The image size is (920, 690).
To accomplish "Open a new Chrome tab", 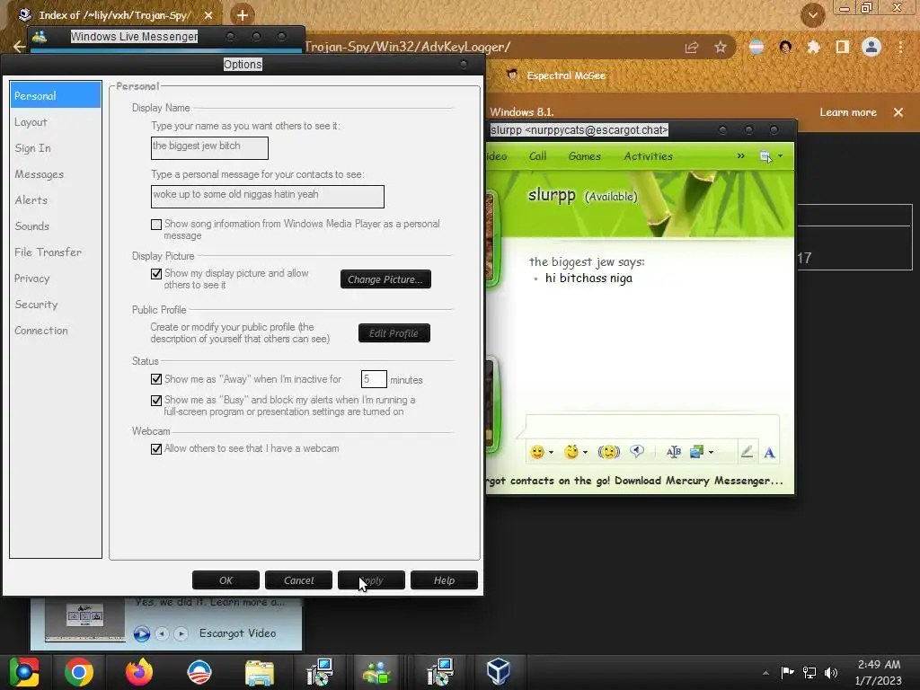I will click(x=243, y=15).
